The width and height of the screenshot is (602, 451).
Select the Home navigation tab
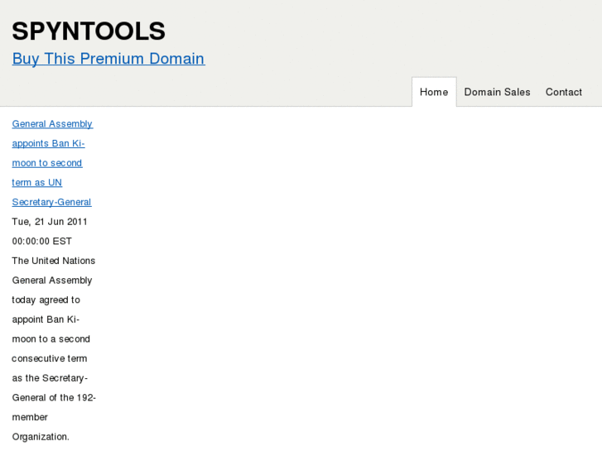(x=433, y=92)
